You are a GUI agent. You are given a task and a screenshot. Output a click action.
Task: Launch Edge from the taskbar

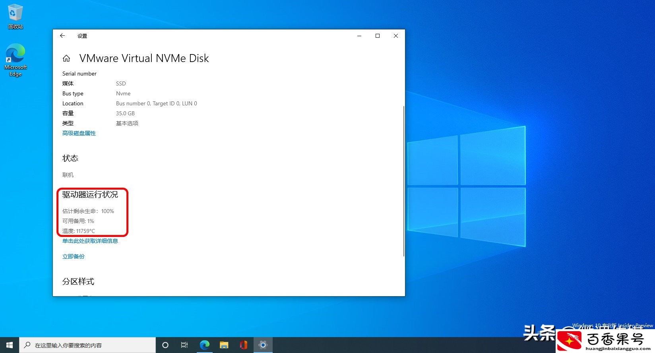coord(204,345)
